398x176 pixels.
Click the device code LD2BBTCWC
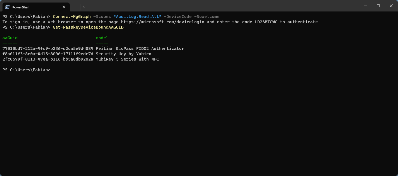point(266,22)
